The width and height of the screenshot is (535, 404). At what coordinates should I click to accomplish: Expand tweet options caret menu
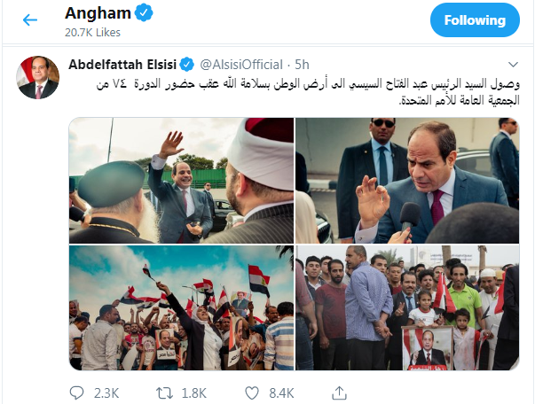513,64
